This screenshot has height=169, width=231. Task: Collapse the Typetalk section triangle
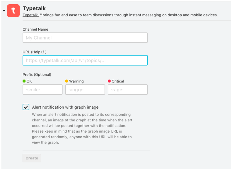[x=4, y=11]
